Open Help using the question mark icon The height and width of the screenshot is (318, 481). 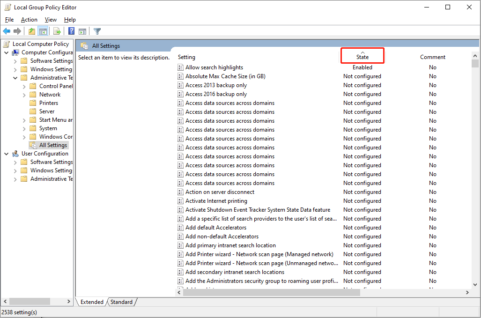coord(71,31)
